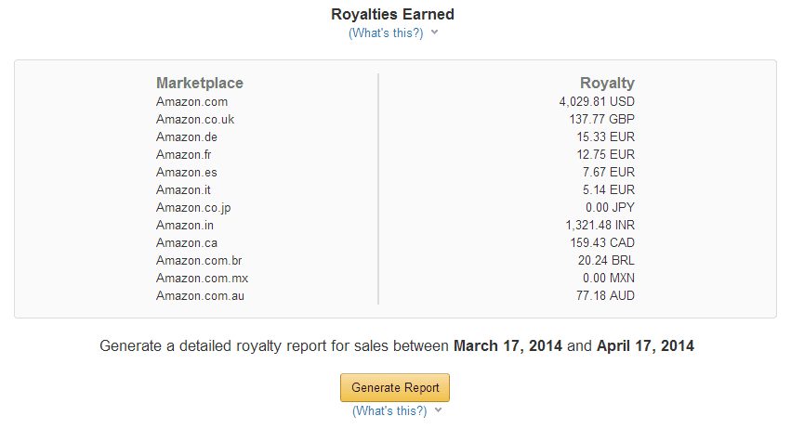Select the Amazon.com.br marketplace entry
Screen dimensions: 791x429
tap(199, 261)
